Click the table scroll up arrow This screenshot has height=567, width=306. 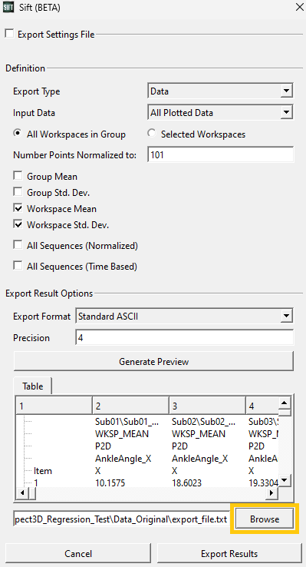[x=285, y=403]
